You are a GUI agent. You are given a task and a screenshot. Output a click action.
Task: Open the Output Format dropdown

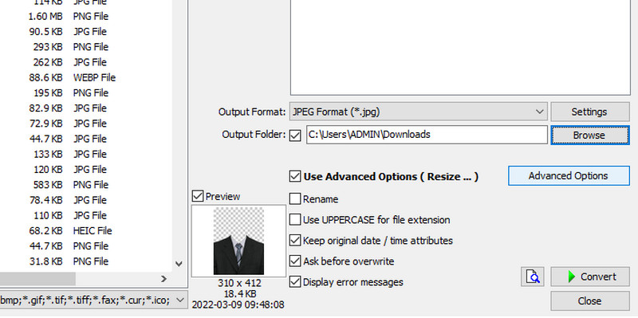(x=419, y=112)
